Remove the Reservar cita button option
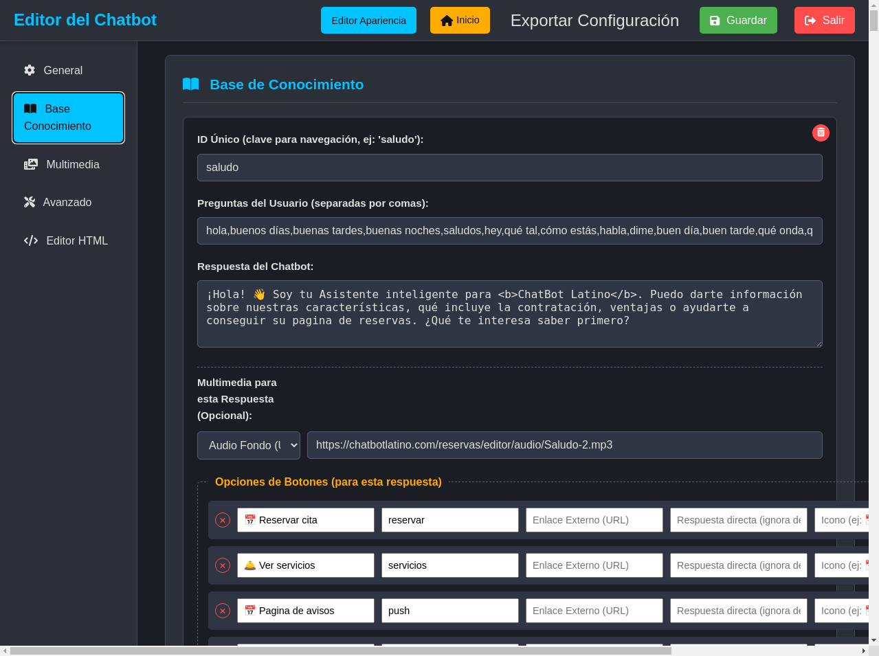 click(x=222, y=520)
